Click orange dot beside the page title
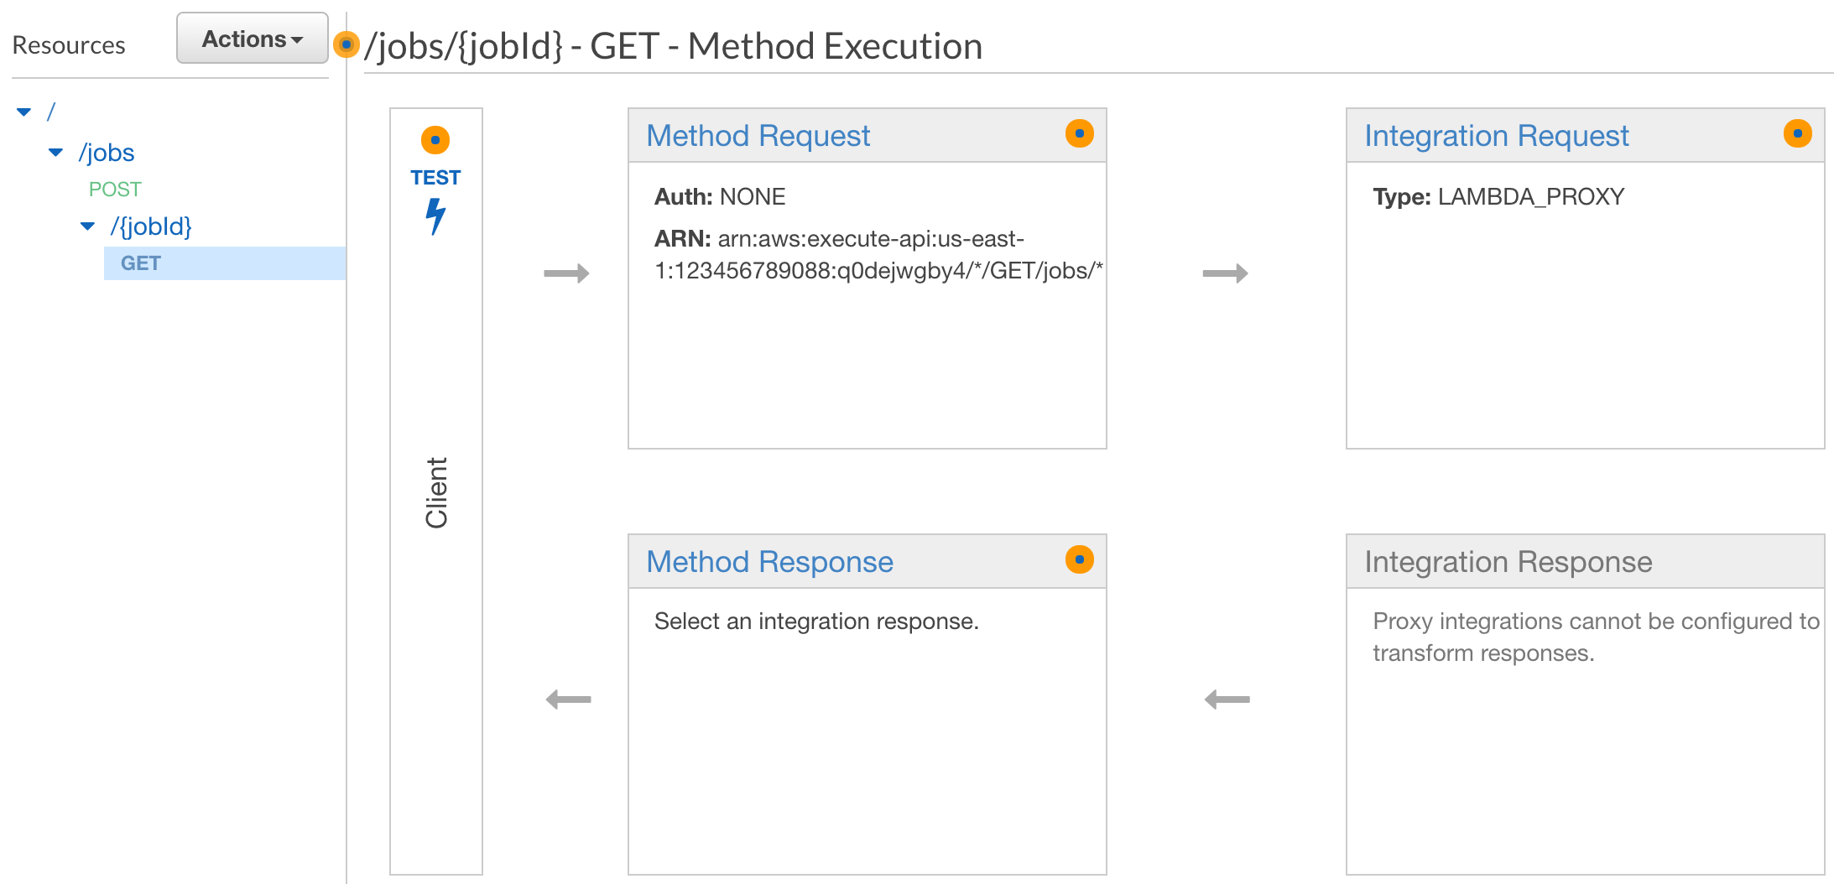The height and width of the screenshot is (884, 1834). click(x=346, y=44)
